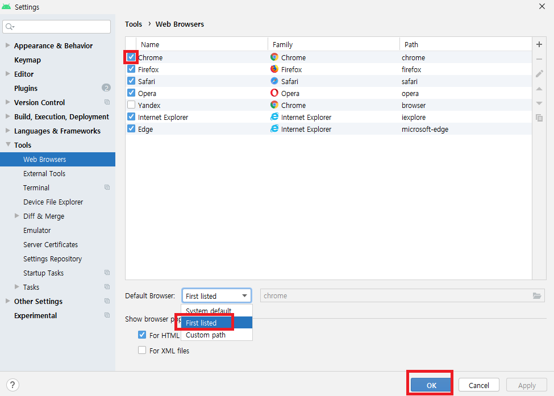Expand the Other Settings section
Screen dimensions: 554x396
8,301
